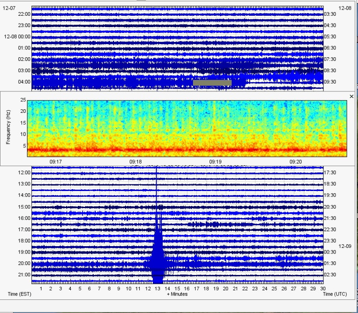Select the 09:19 time label on spectrogram
Screen dimensions: 358x313
pyautogui.click(x=215, y=161)
